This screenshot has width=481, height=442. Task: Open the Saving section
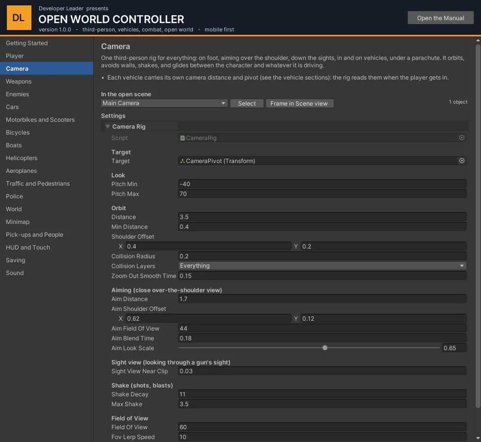(x=47, y=260)
